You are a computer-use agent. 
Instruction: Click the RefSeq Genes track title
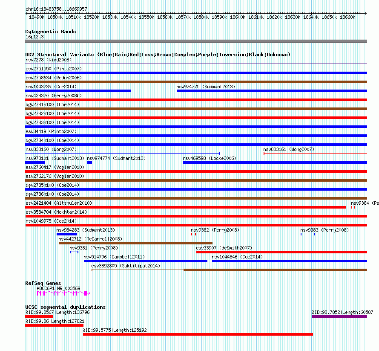point(43,283)
